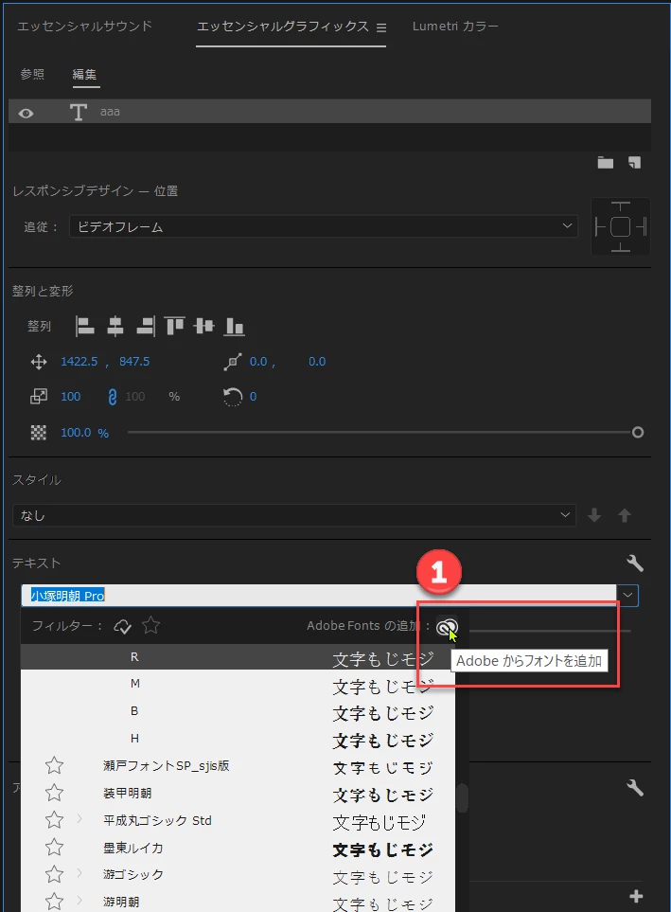
Task: Align left icon in 整列 row
Action: (85, 326)
